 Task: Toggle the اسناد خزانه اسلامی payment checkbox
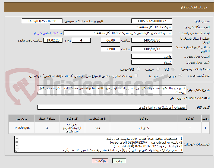tap(136, 75)
